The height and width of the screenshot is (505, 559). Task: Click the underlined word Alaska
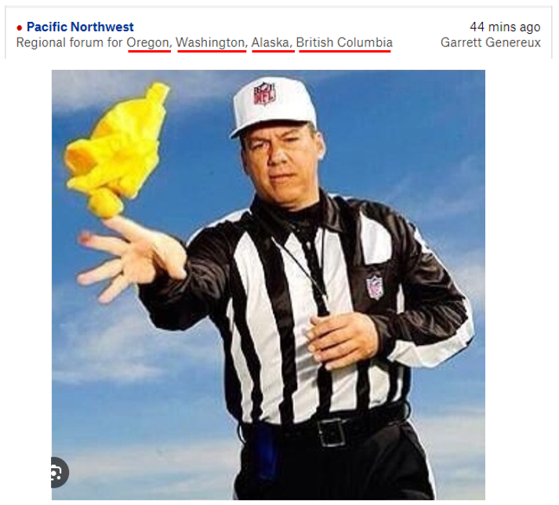[x=270, y=42]
